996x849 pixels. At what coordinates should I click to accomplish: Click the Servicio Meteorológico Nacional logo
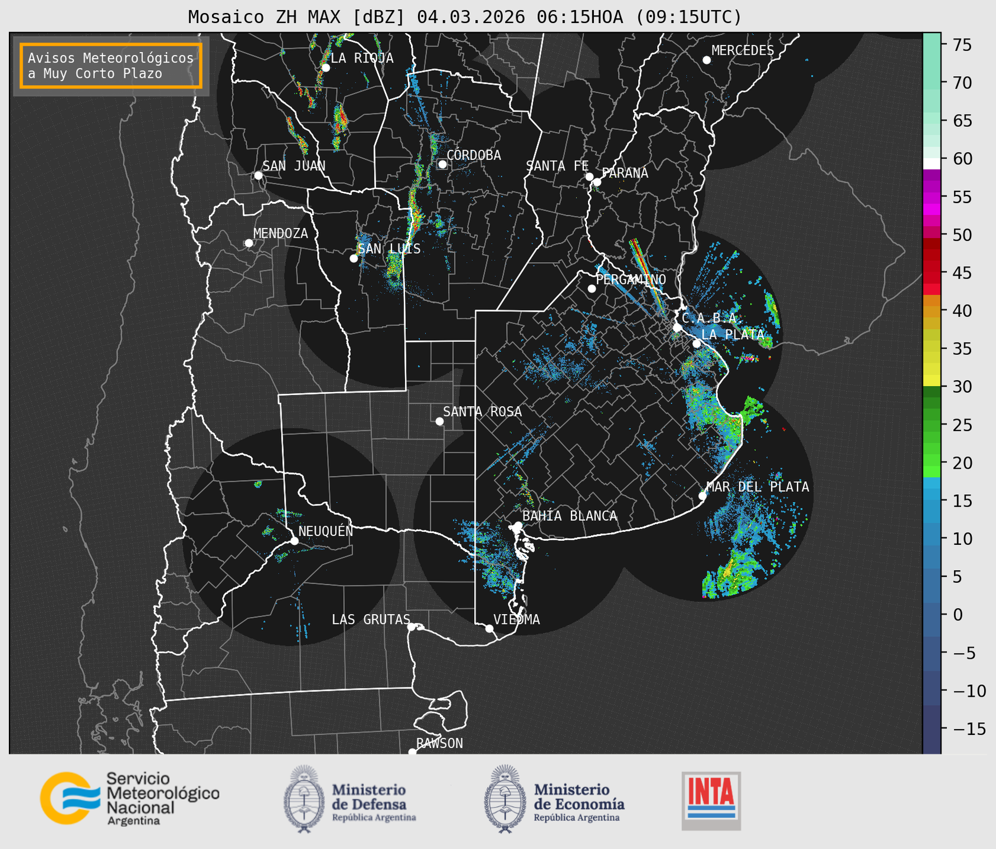pos(130,798)
